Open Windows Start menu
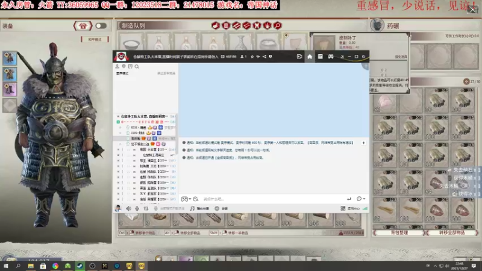 tap(6, 266)
